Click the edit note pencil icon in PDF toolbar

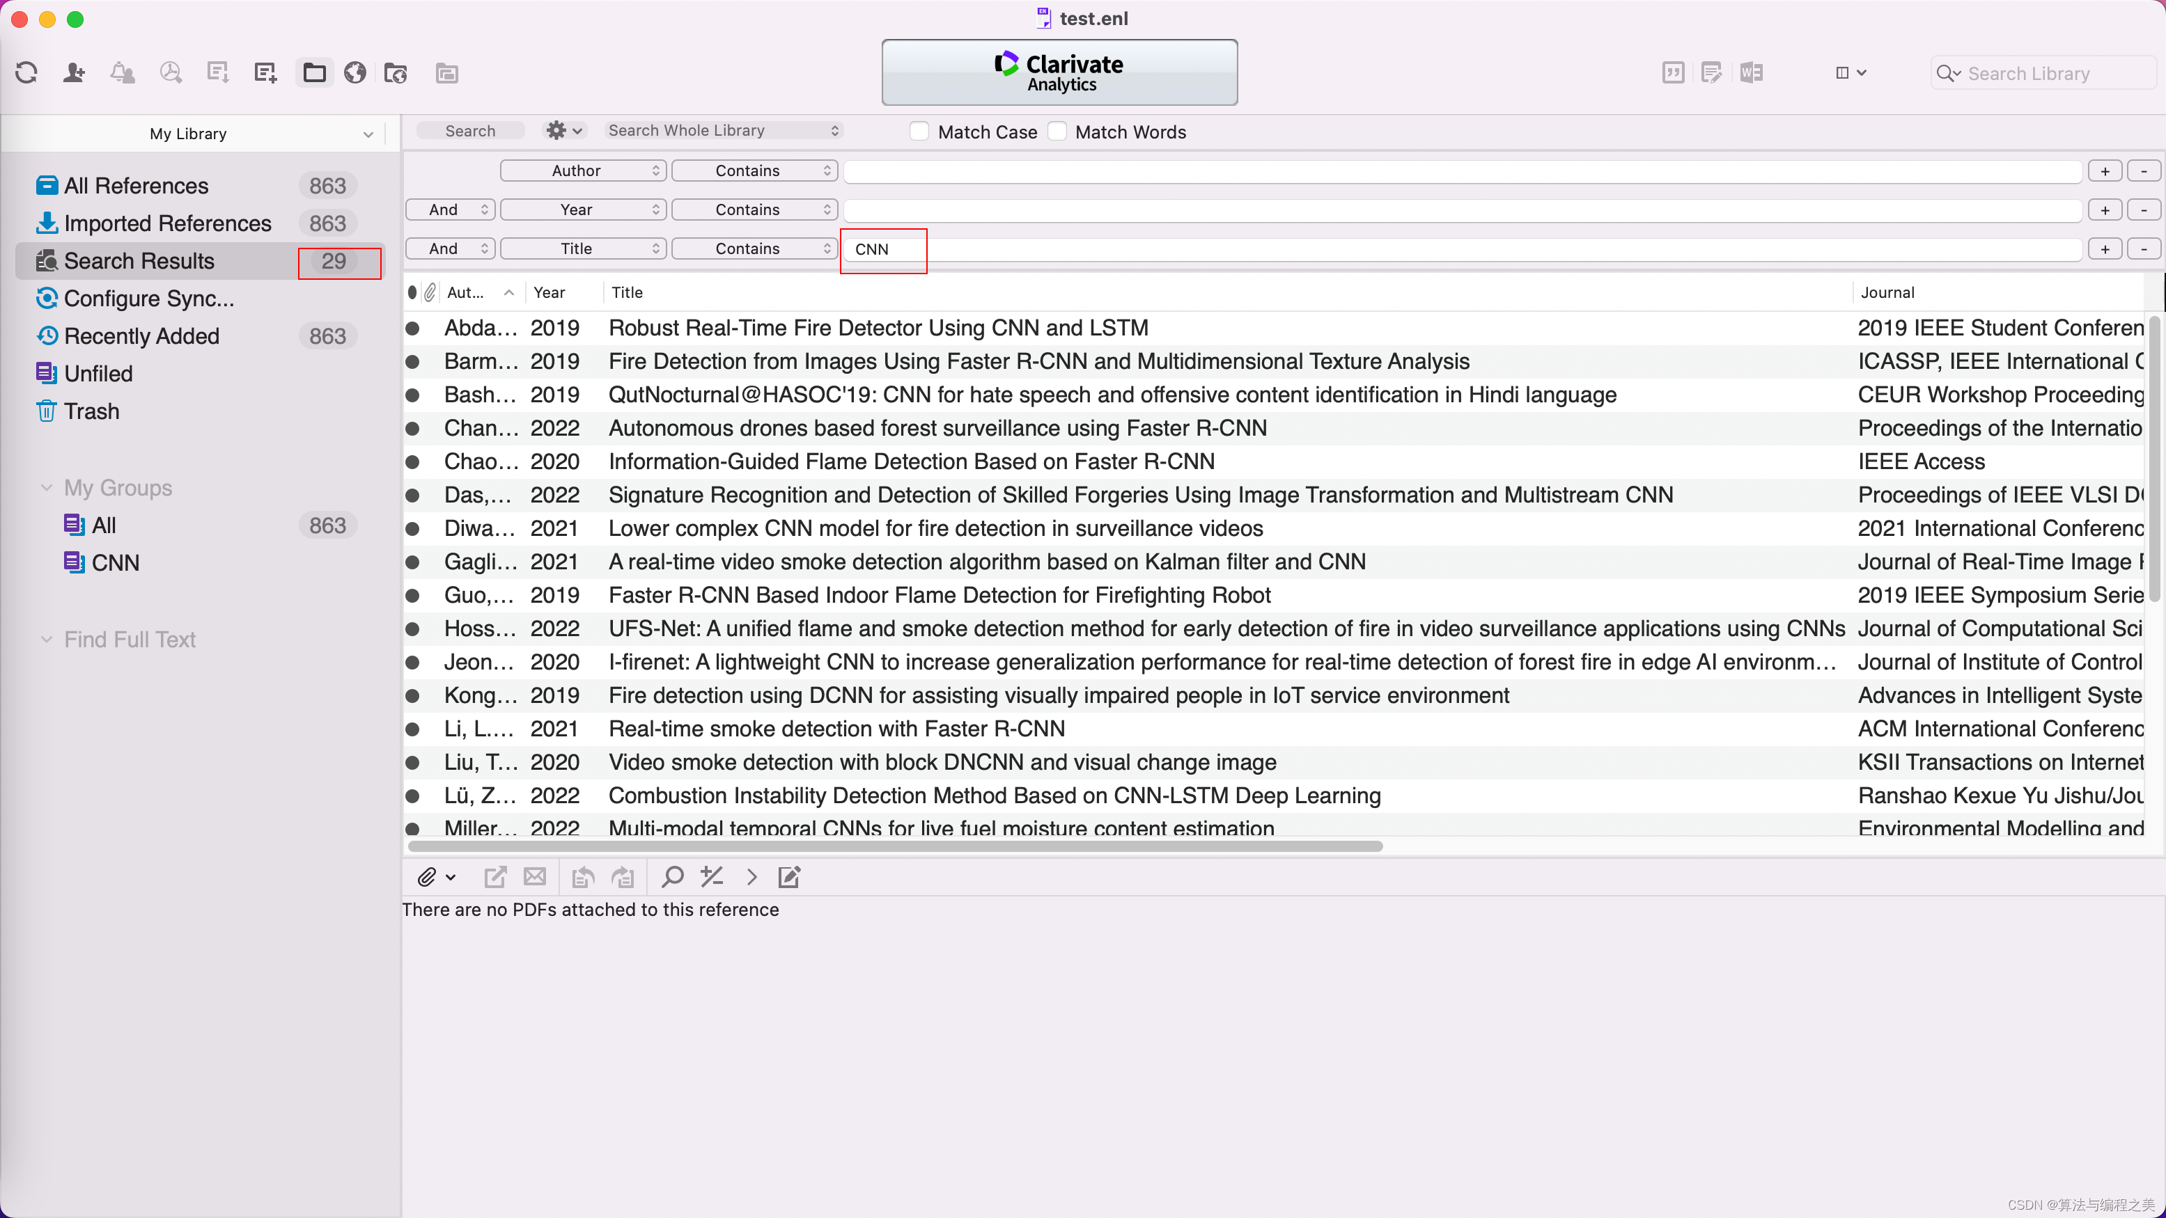(788, 877)
